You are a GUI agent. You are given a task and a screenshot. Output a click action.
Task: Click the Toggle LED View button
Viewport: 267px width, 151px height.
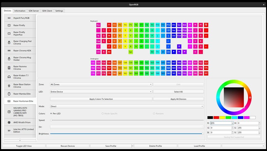pyautogui.click(x=24, y=146)
